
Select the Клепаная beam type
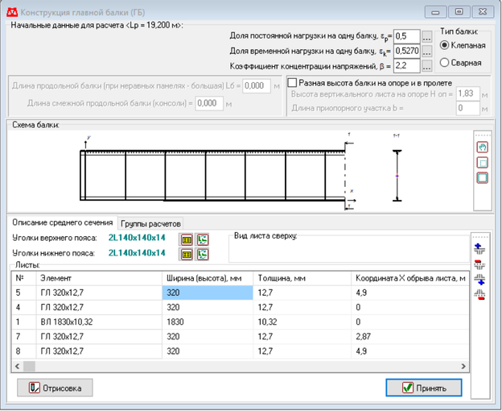(x=445, y=46)
